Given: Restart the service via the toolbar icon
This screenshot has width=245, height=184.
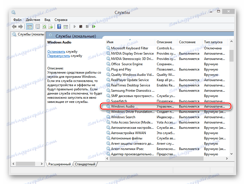Looking at the screenshot, I should (x=94, y=26).
